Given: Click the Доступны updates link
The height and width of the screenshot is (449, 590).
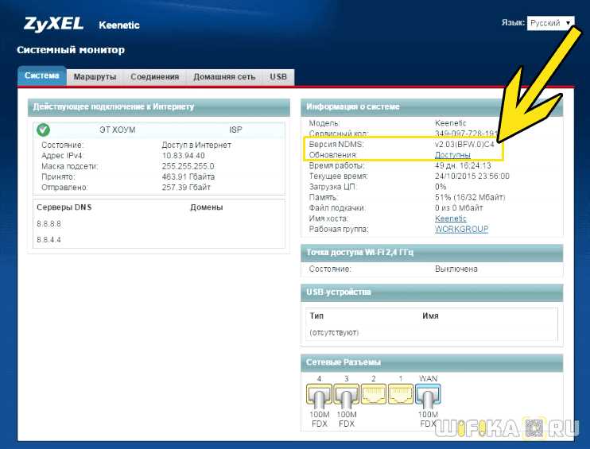Looking at the screenshot, I should tap(452, 154).
